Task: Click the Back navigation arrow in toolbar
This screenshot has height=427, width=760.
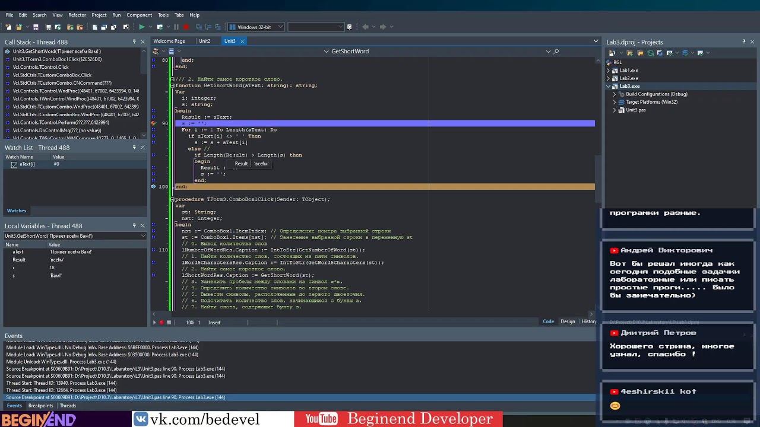Action: point(365,27)
